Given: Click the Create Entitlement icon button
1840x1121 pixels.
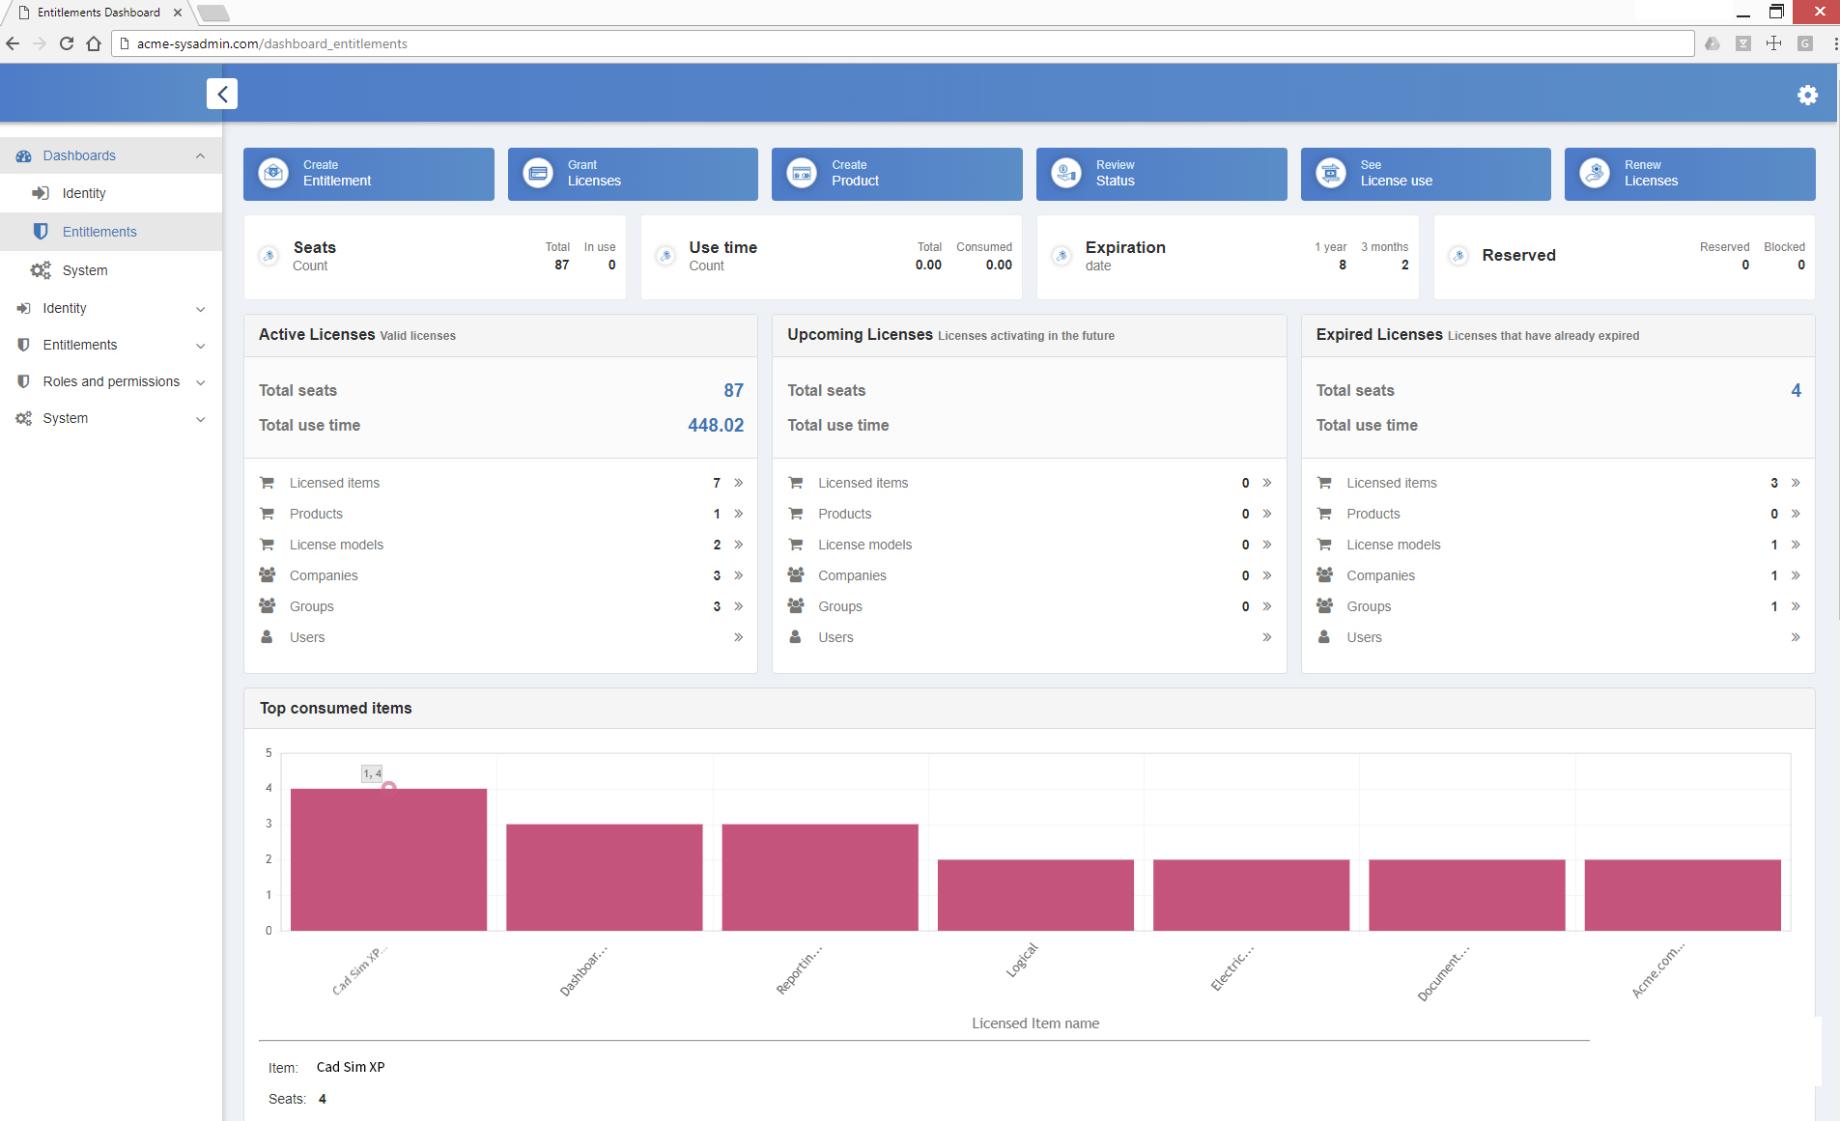Looking at the screenshot, I should (x=273, y=173).
